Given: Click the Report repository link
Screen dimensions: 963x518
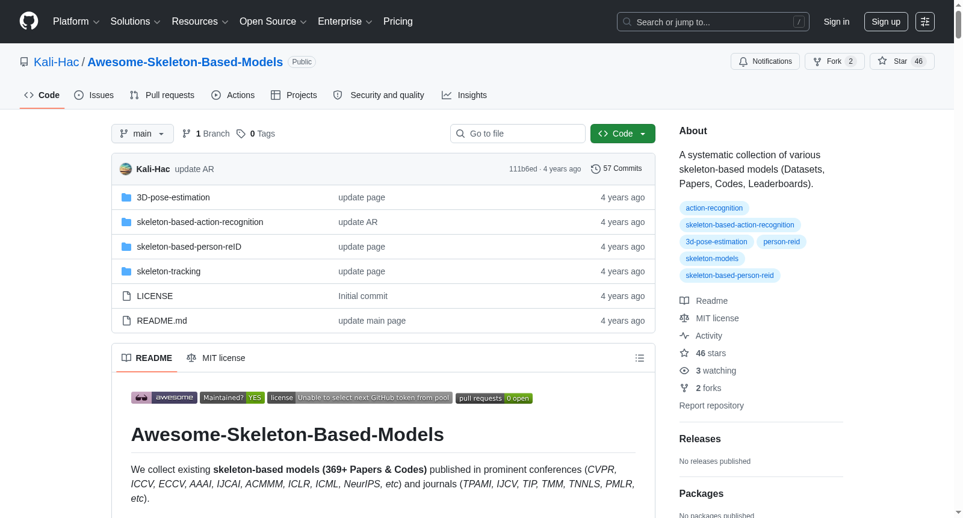Looking at the screenshot, I should point(711,405).
